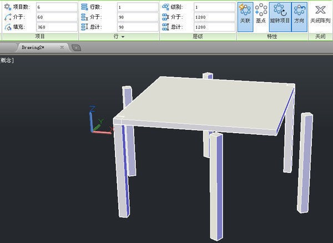Screen dimensions: 333x243
Task: Click the items 介于 angle-between icon
Action: click(6, 17)
